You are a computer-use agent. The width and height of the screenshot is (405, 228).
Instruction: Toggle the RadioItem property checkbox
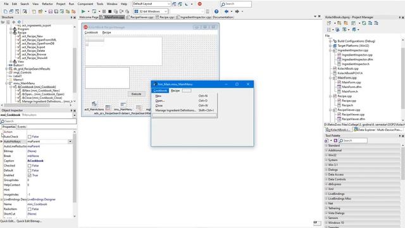30,209
